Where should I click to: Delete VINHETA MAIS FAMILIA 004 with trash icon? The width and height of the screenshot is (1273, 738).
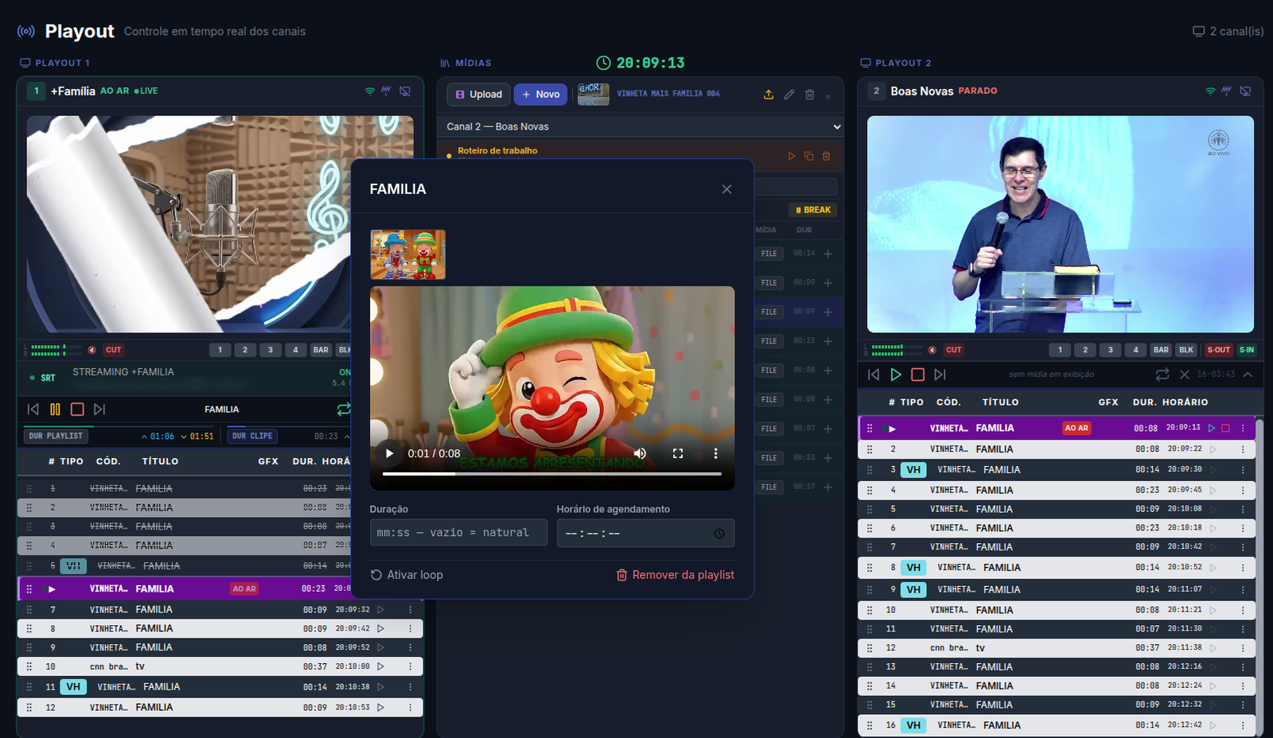click(x=810, y=94)
